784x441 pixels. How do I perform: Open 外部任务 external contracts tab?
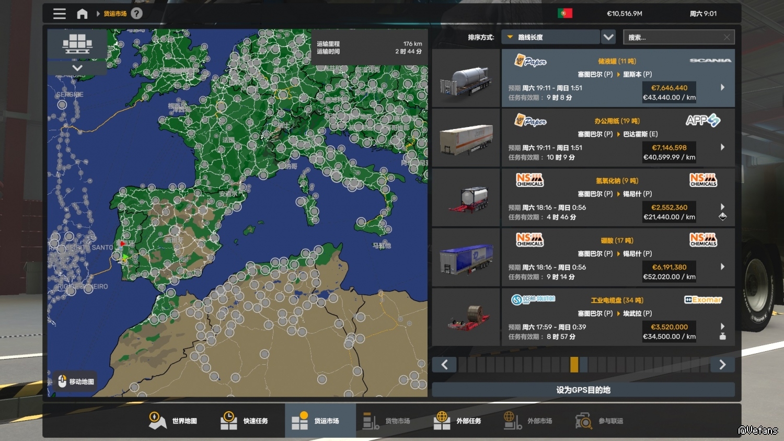pyautogui.click(x=457, y=421)
